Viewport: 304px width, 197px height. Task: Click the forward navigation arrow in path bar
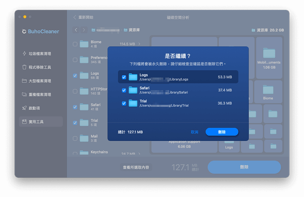(x=84, y=30)
